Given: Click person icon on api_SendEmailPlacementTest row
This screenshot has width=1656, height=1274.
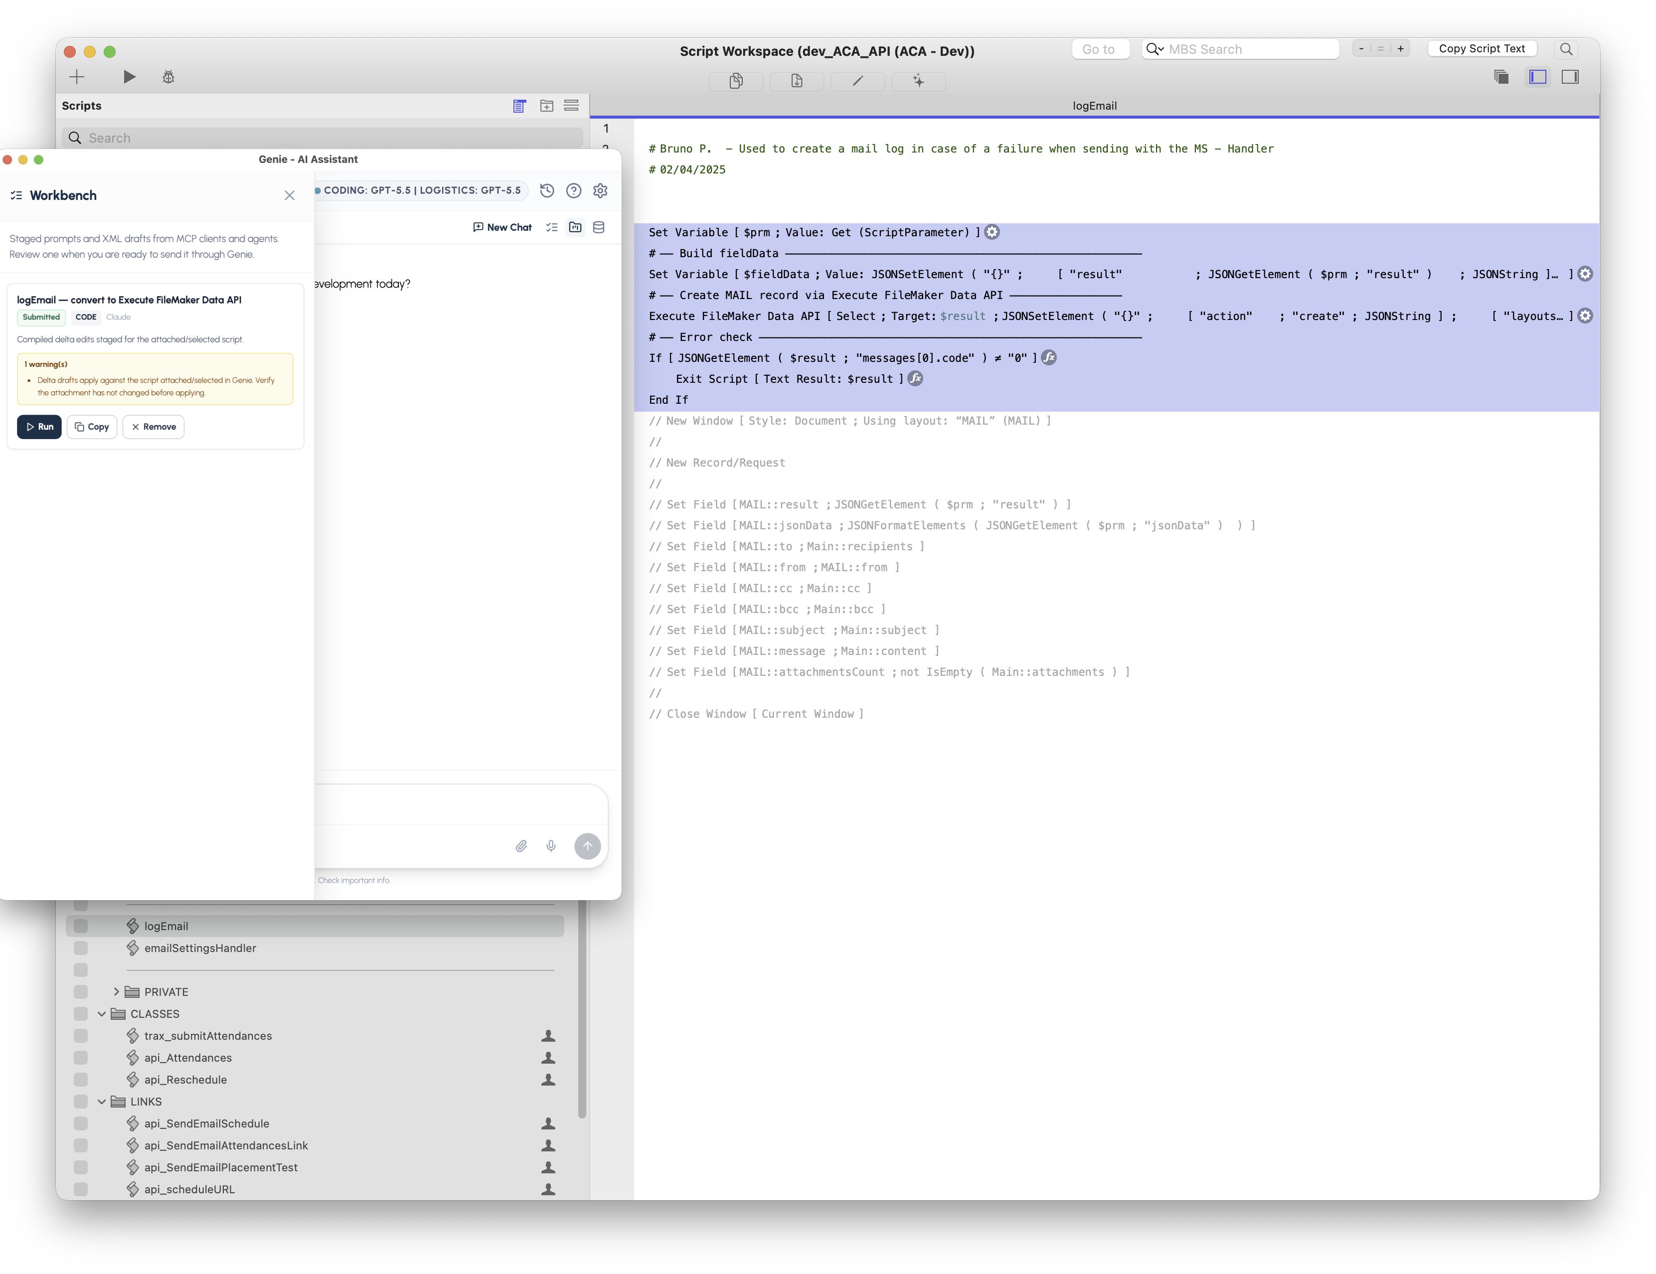Looking at the screenshot, I should (x=548, y=1168).
